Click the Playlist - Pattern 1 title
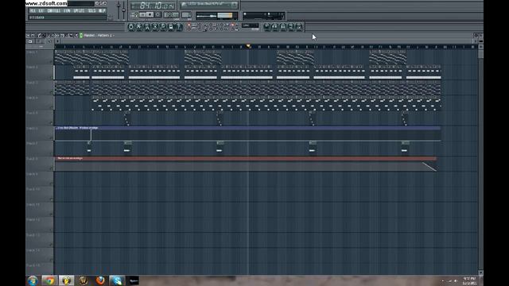This screenshot has height=286, width=509. click(x=98, y=35)
